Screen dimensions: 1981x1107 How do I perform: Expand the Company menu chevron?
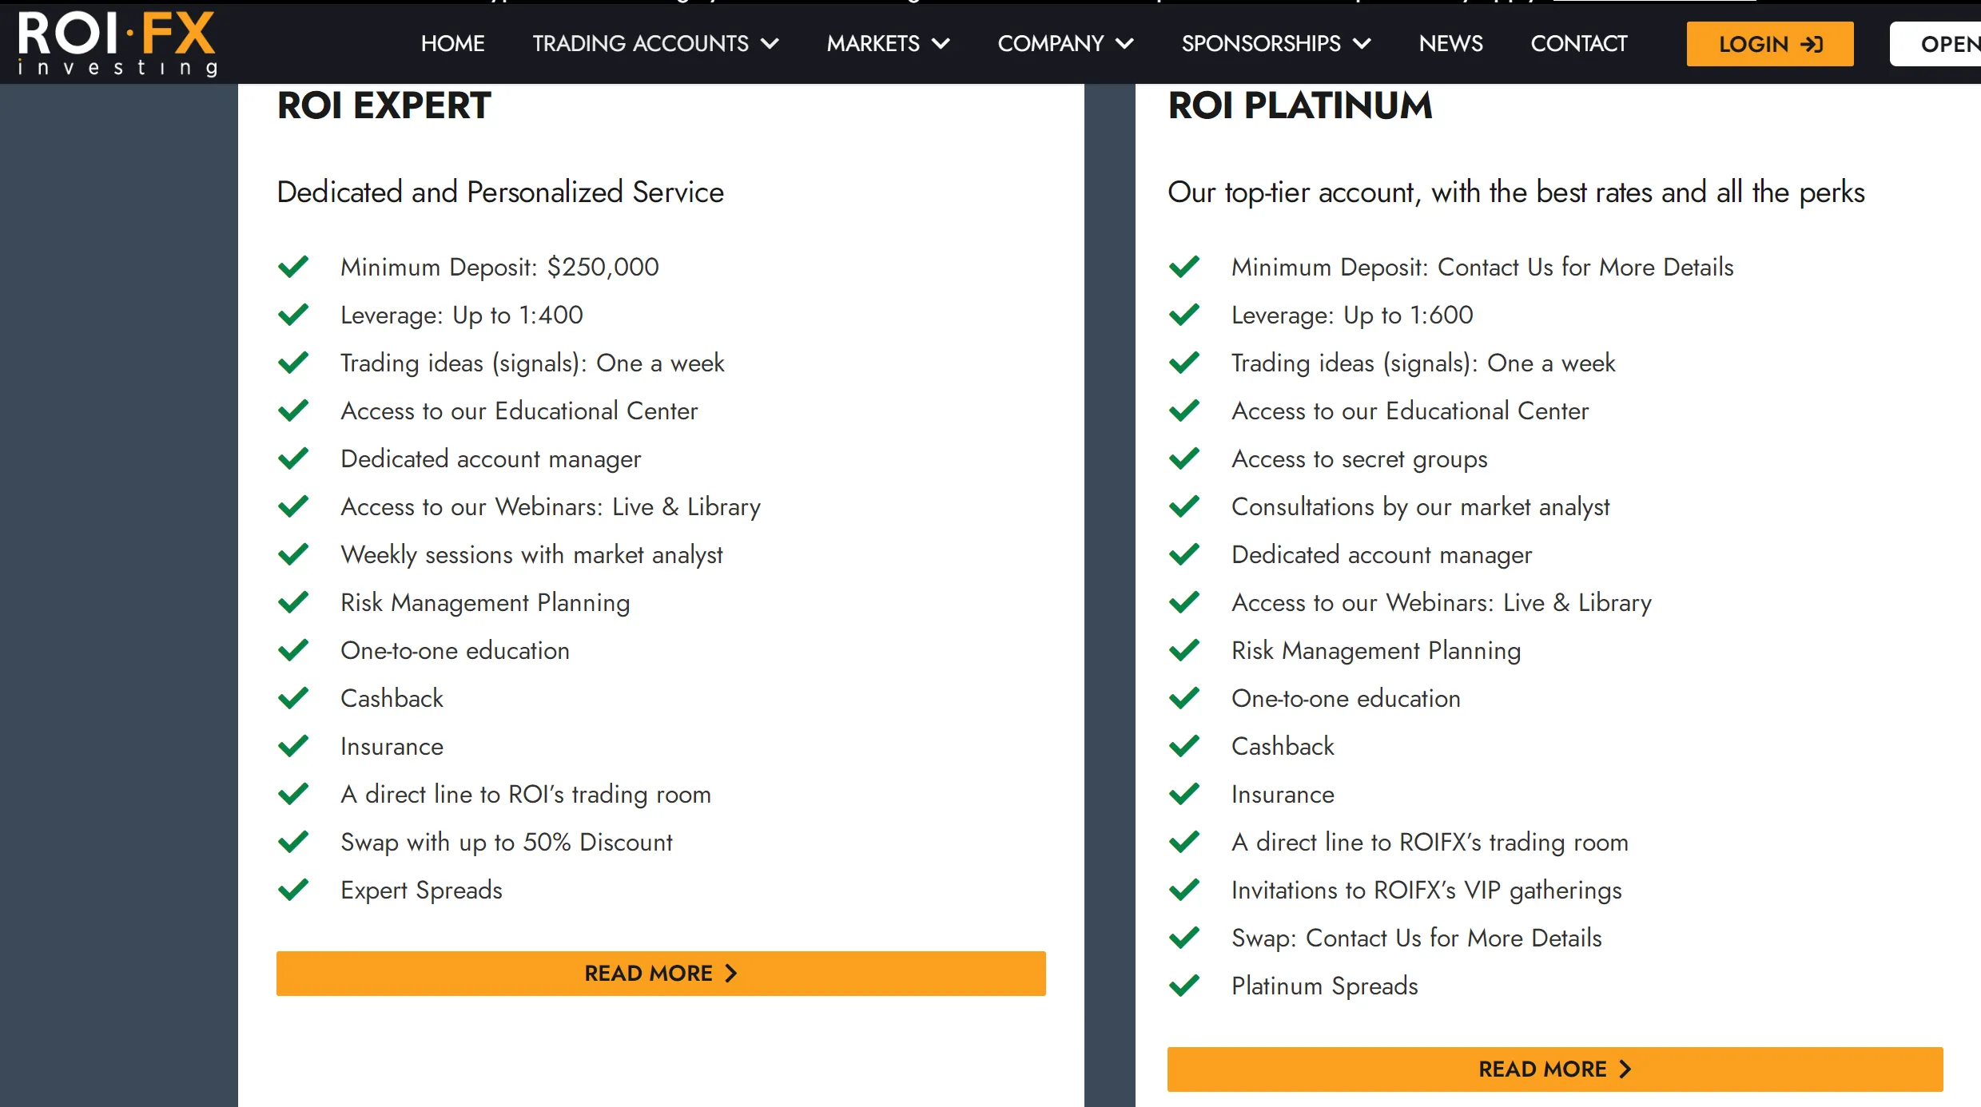pyautogui.click(x=1124, y=43)
